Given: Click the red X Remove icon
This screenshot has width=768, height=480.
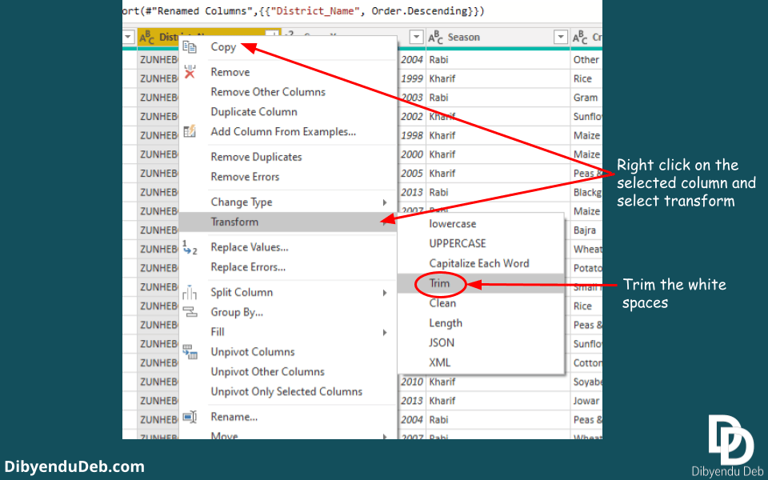Looking at the screenshot, I should [190, 72].
